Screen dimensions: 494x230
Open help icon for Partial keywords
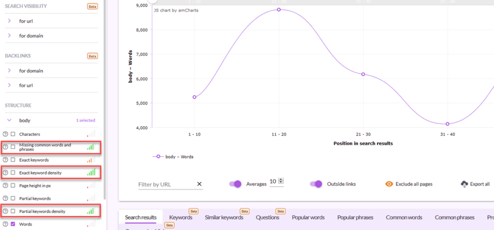click(x=5, y=199)
